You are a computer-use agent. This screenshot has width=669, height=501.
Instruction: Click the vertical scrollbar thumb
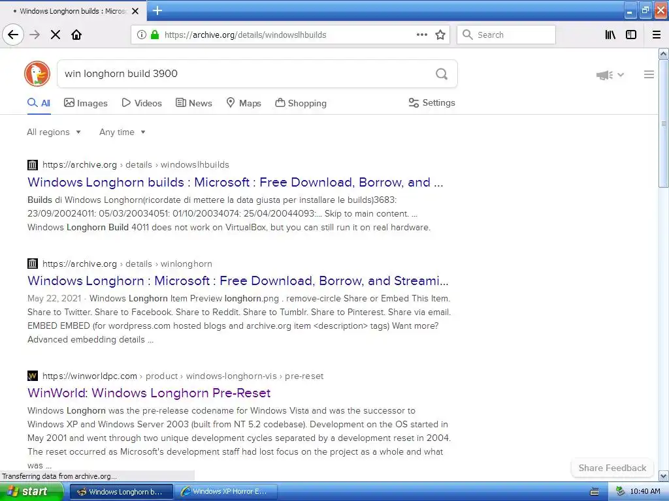[x=664, y=123]
